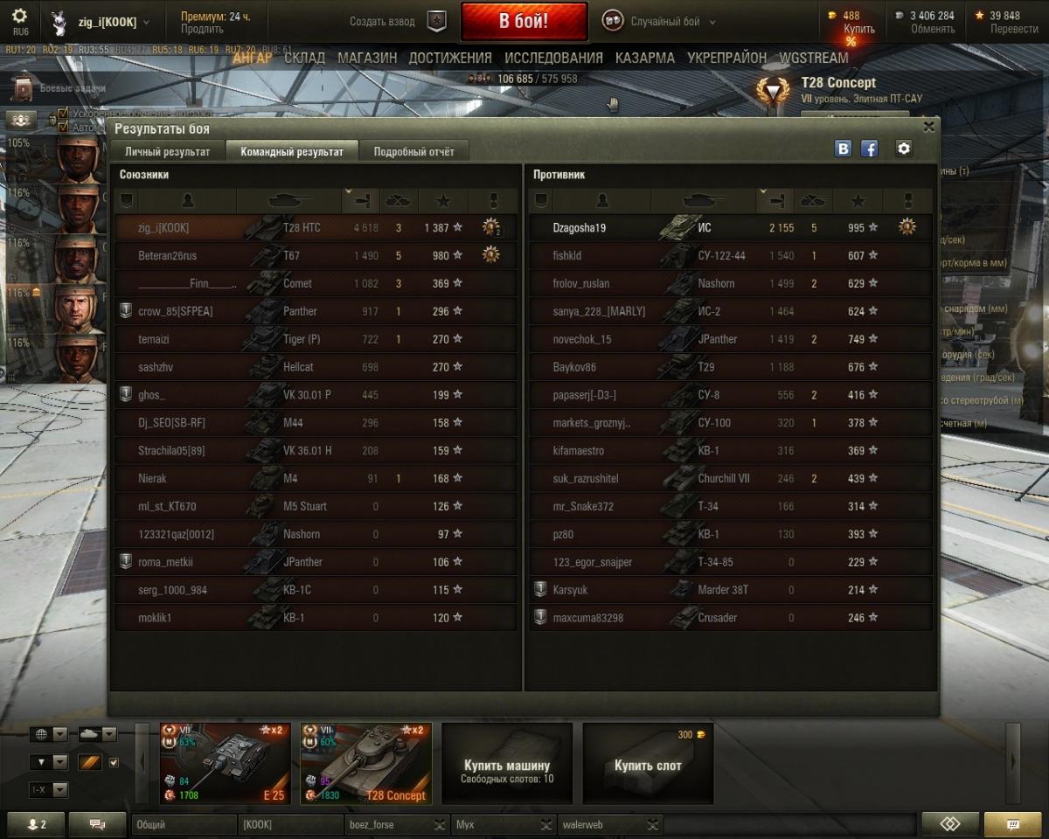Image resolution: width=1049 pixels, height=839 pixels.
Task: Open the Исследования menu section
Action: 553,58
